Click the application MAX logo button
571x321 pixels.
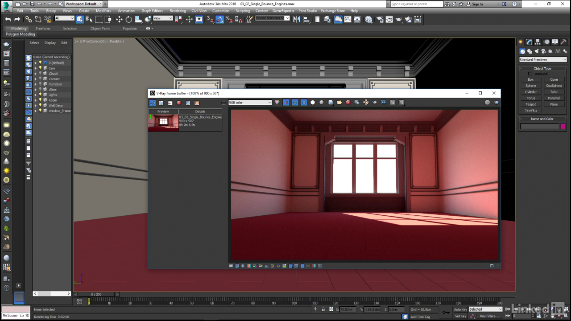(6, 6)
